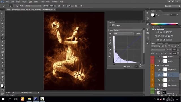Click Windows search icon on taskbar
The image size is (181, 102).
pos(10,99)
